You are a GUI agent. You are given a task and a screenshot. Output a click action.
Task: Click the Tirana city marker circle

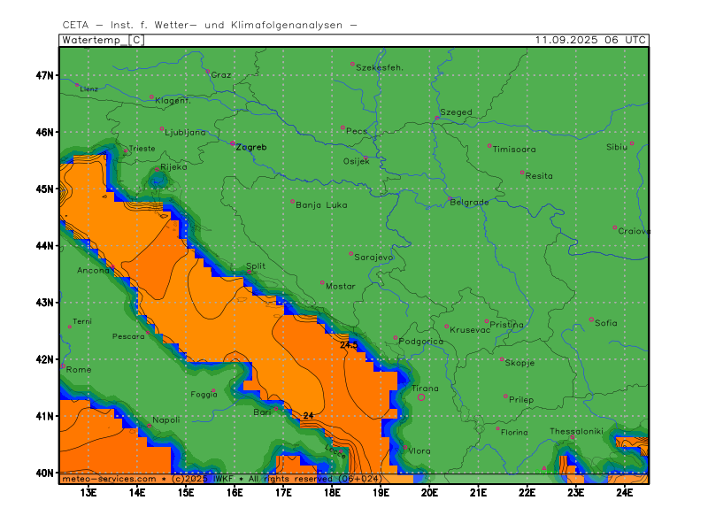(421, 397)
